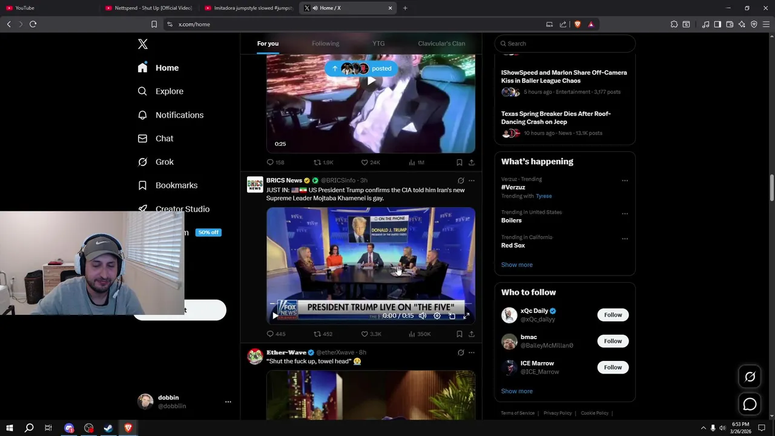Screen dimensions: 775x436
Task: Open more options on the Ether-Wave post
Action: pyautogui.click(x=472, y=352)
